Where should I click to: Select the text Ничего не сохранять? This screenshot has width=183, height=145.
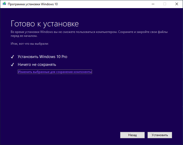tap(37, 65)
